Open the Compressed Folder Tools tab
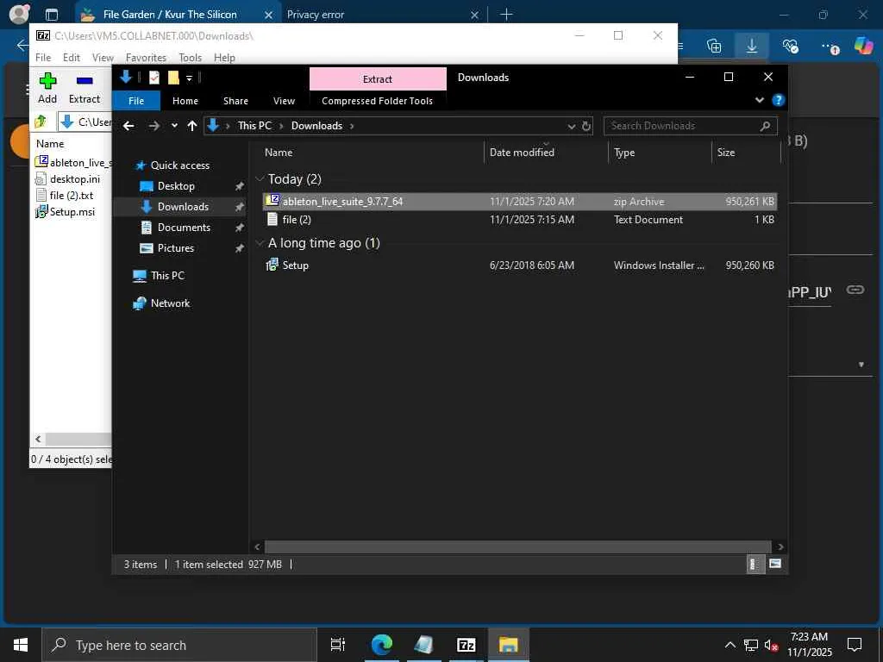Screen dimensions: 883x662 [378, 101]
